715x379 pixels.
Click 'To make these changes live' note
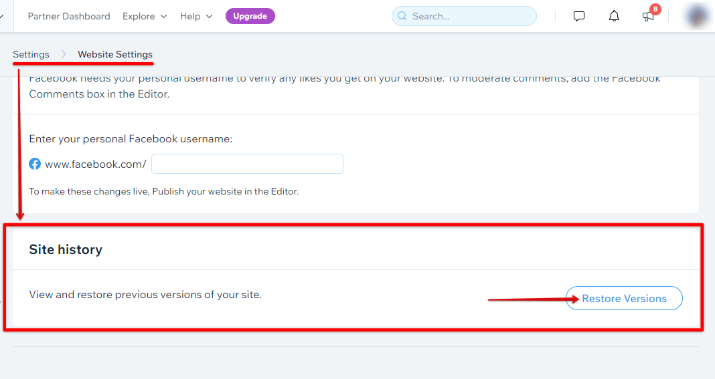click(x=164, y=191)
